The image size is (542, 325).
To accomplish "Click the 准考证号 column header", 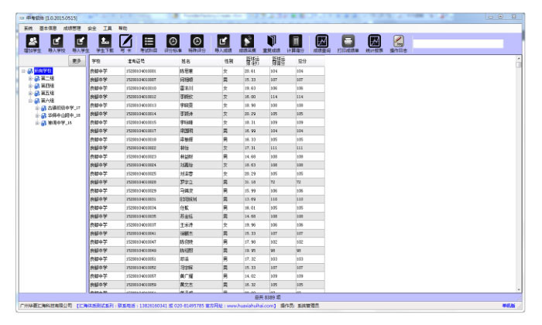I will [x=135, y=60].
